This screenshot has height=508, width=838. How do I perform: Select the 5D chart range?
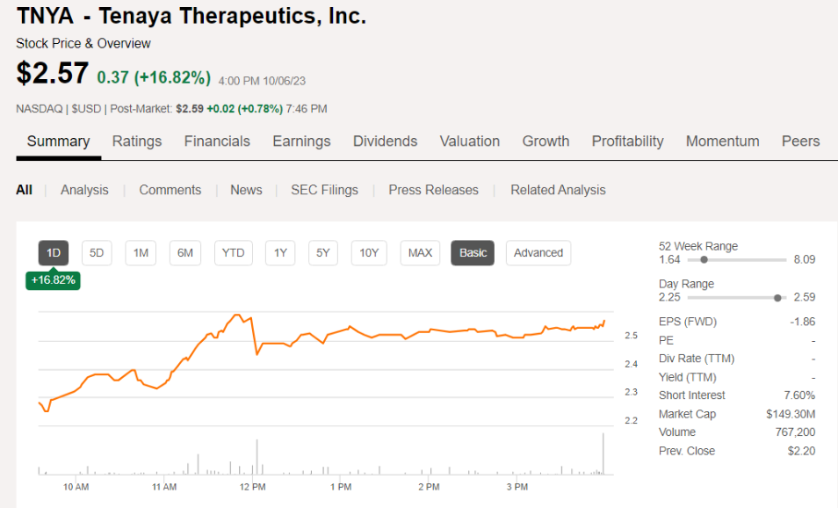pyautogui.click(x=97, y=253)
